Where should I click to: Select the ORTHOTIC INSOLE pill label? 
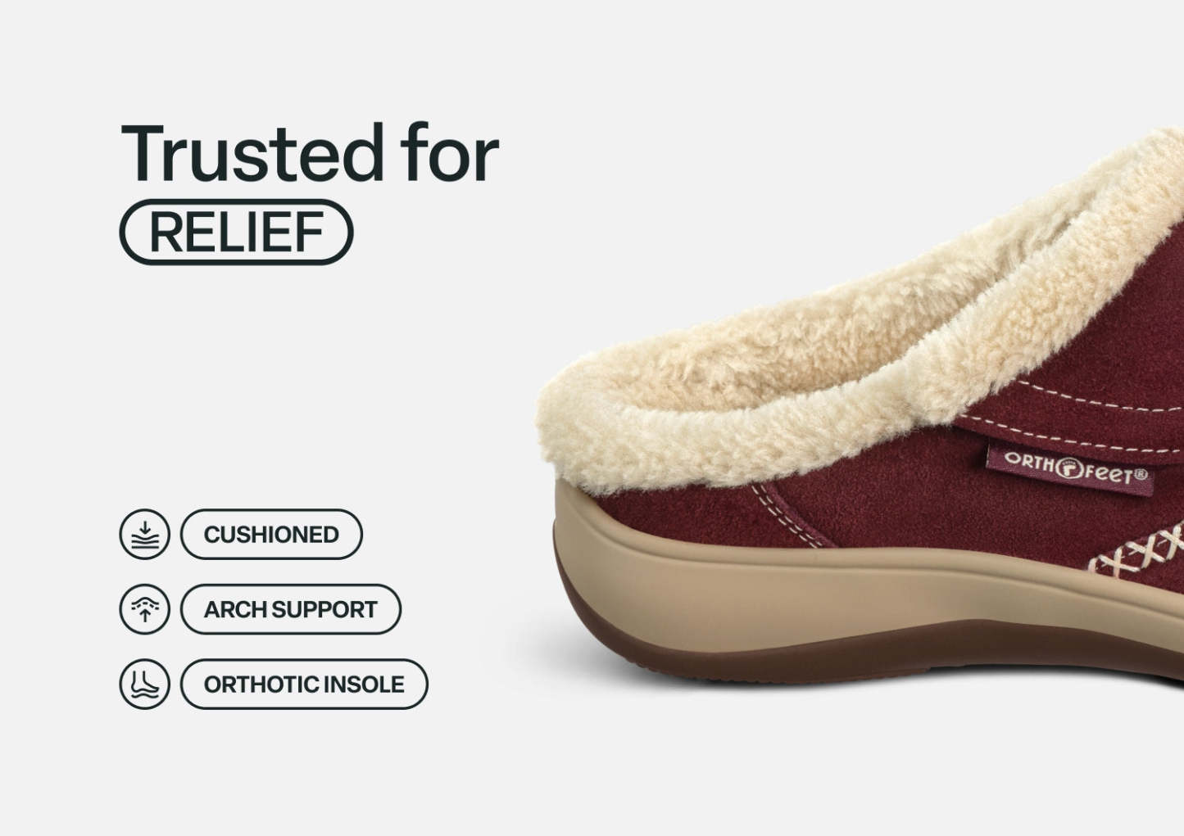pos(304,684)
